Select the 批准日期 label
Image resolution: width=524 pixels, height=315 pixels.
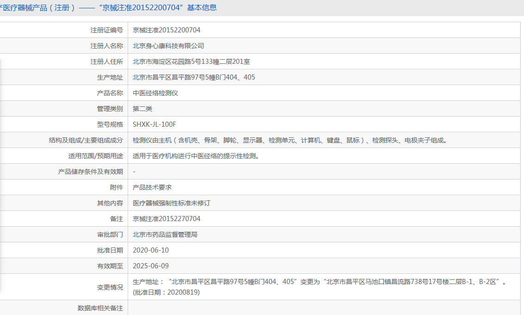(110, 250)
